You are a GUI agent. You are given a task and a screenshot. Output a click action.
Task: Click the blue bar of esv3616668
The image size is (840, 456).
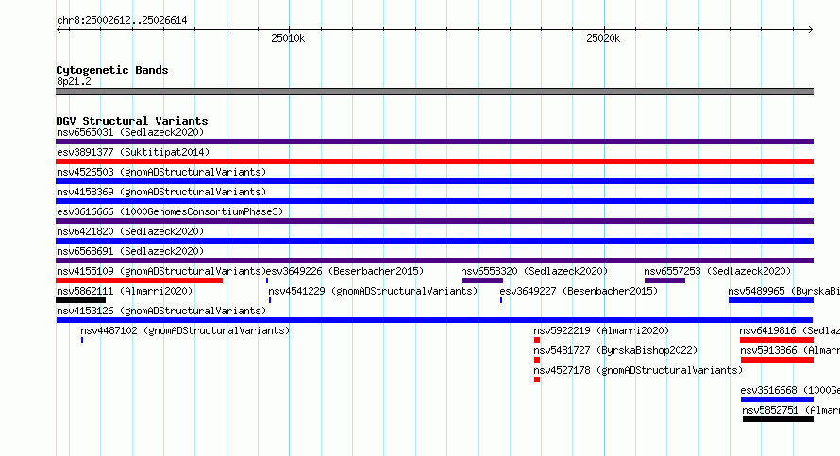[x=778, y=399]
